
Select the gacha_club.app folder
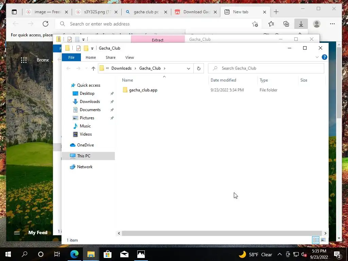(143, 90)
